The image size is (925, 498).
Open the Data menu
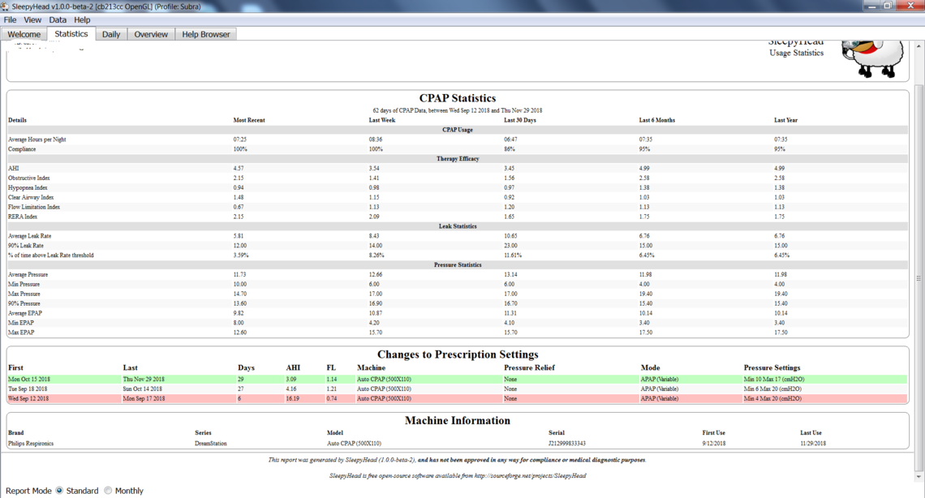[x=58, y=19]
